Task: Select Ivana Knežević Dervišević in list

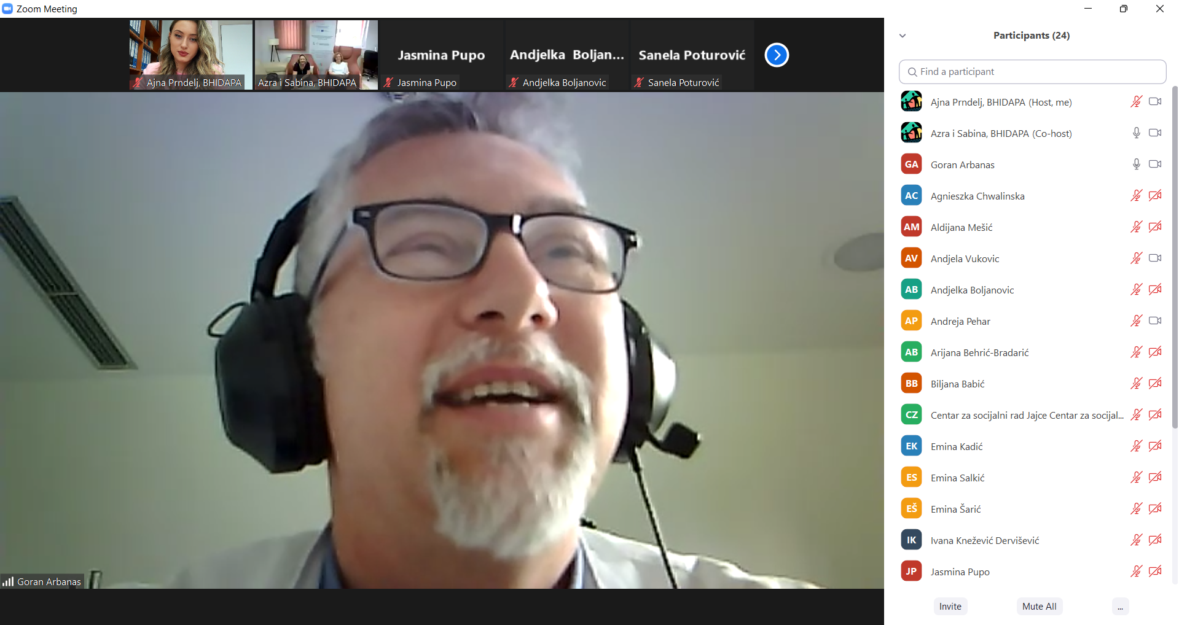Action: [984, 540]
